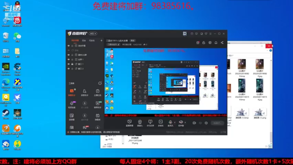Click the Explorer scrollbar up arrow

pyautogui.click(x=271, y=60)
